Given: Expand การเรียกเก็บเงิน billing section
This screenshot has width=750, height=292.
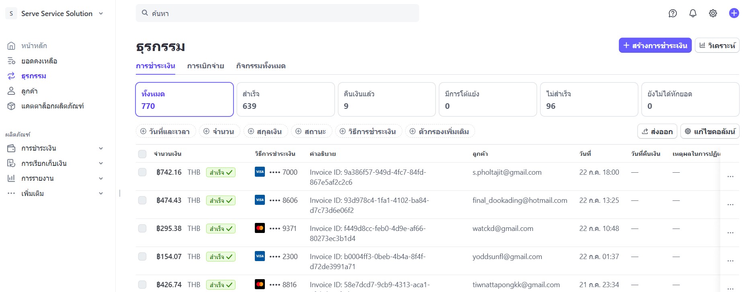Looking at the screenshot, I should tap(55, 163).
